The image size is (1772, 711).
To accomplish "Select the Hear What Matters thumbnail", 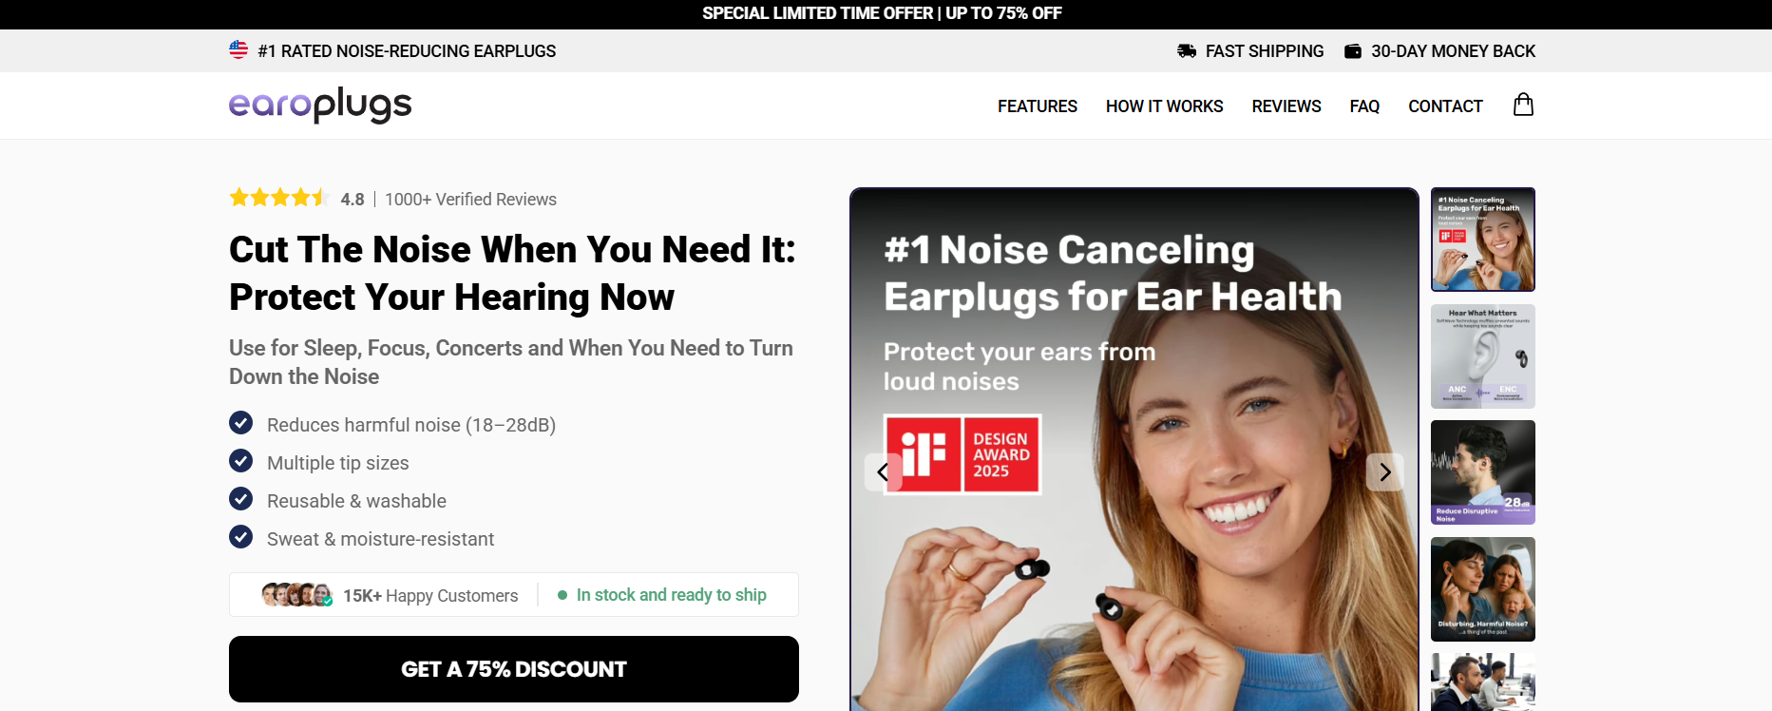I will tap(1483, 356).
